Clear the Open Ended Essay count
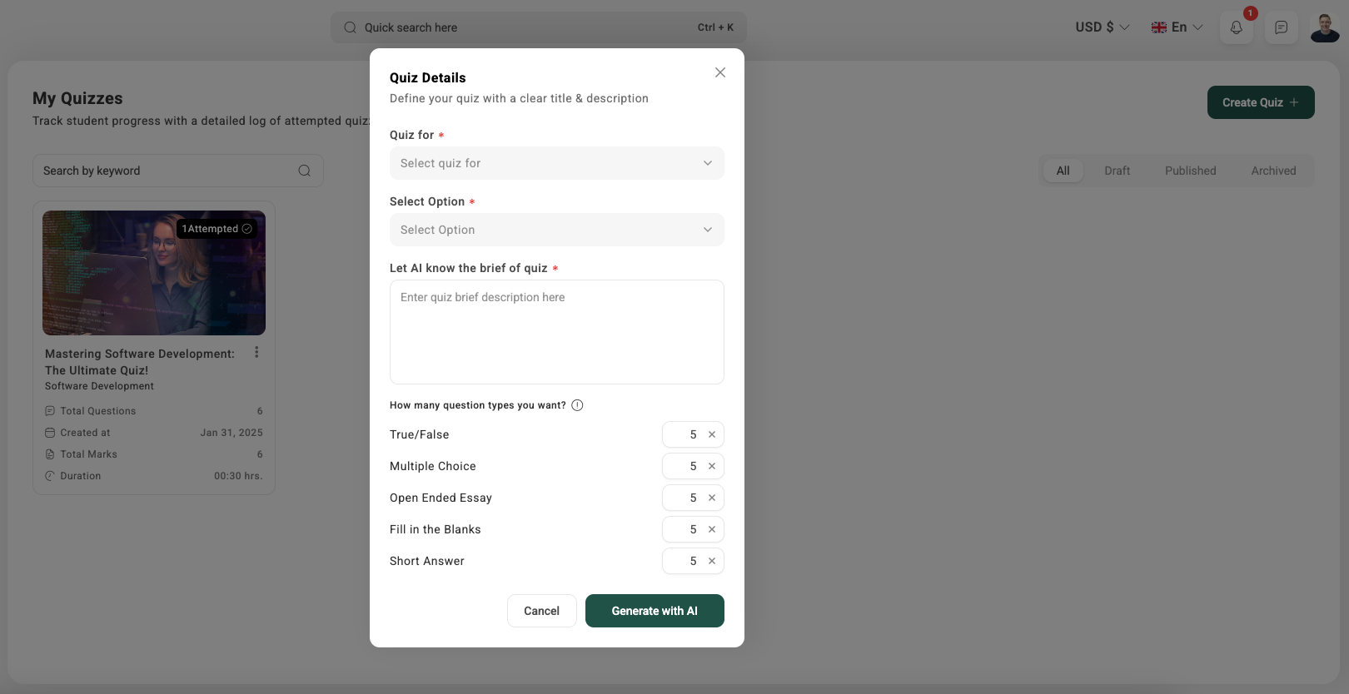1349x694 pixels. [x=712, y=498]
